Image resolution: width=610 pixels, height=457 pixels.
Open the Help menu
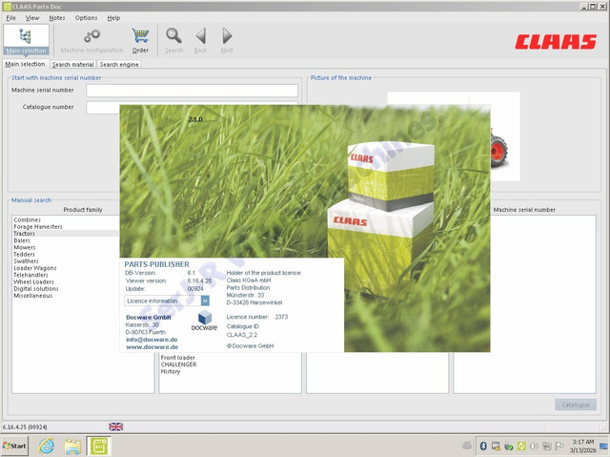113,18
